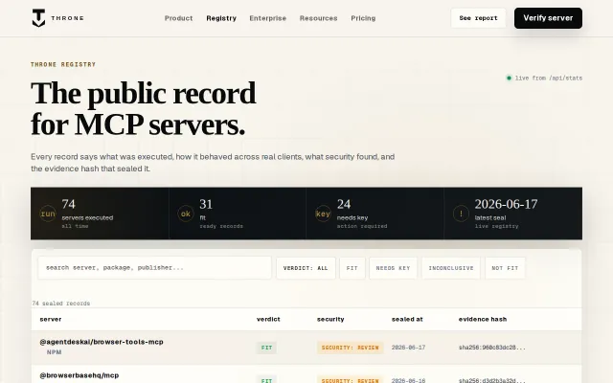Click the sha256:960c83dc28... evidence hash
Image resolution: width=613 pixels, height=383 pixels.
tap(491, 348)
